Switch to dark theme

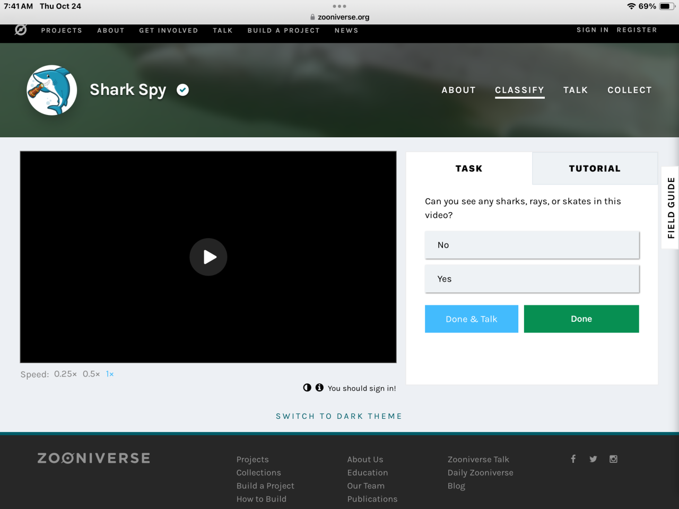339,416
